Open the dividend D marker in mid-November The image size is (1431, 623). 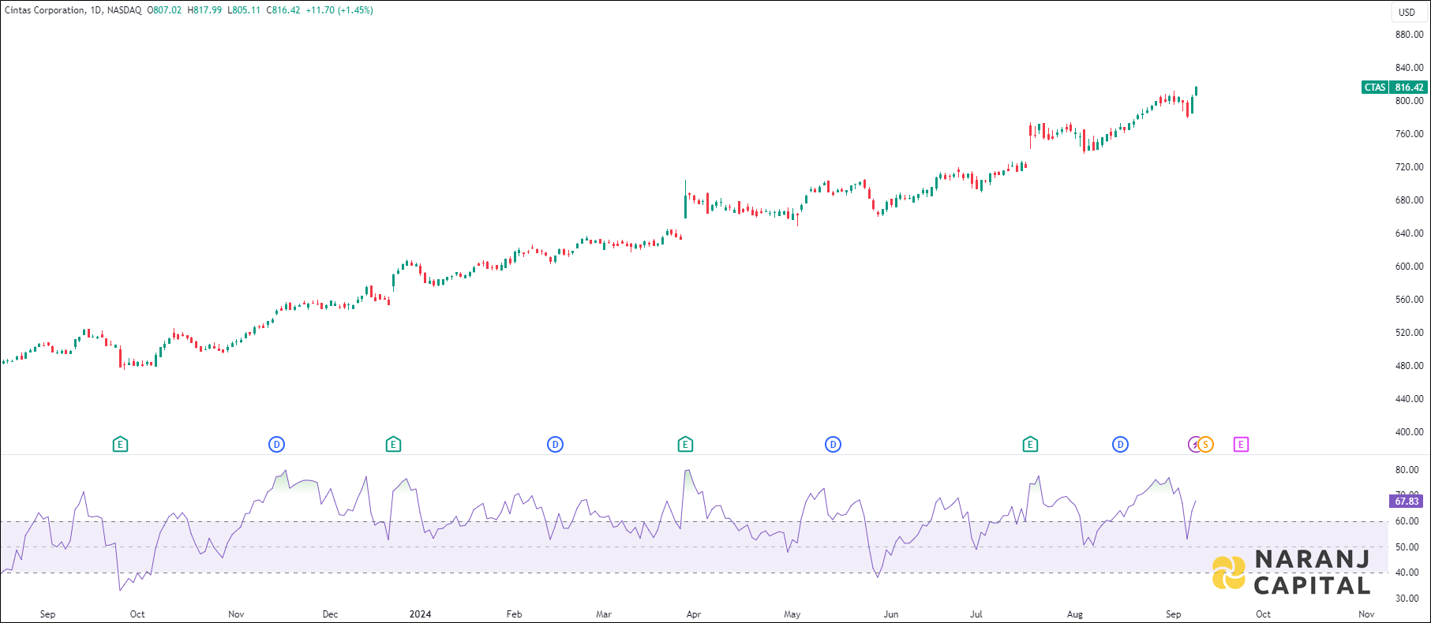pos(276,445)
